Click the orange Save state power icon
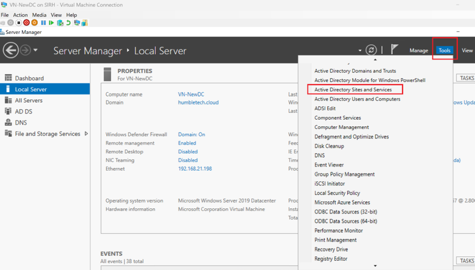The width and height of the screenshot is (475, 270). pos(34,23)
